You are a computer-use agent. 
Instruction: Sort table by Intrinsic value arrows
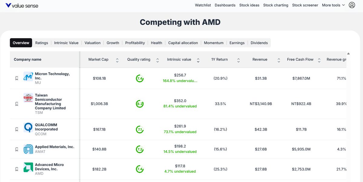(x=198, y=60)
